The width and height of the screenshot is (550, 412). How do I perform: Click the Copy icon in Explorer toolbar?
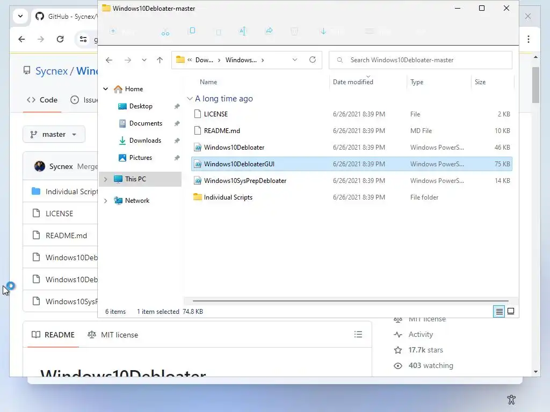click(192, 31)
